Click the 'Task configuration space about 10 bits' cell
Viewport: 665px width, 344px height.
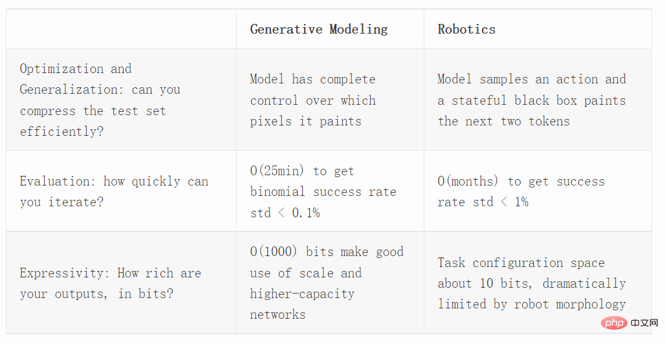pyautogui.click(x=538, y=283)
